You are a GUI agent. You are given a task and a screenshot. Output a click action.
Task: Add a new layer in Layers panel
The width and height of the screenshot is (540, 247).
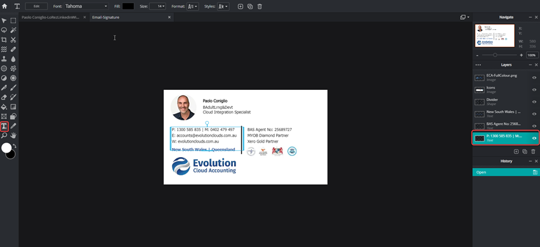coord(516,151)
